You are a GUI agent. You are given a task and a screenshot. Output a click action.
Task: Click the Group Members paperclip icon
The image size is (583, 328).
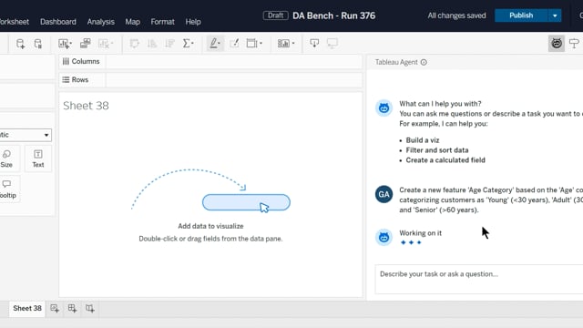234,44
